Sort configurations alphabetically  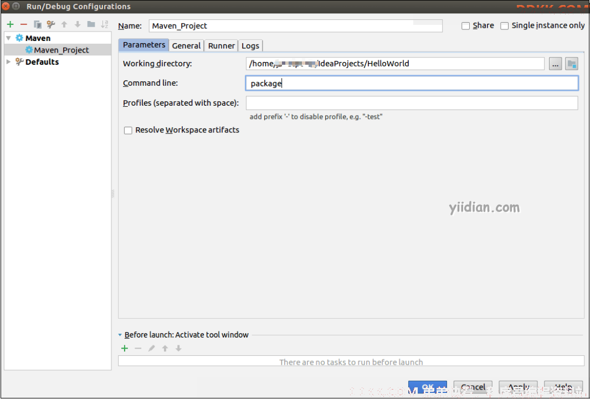click(105, 24)
